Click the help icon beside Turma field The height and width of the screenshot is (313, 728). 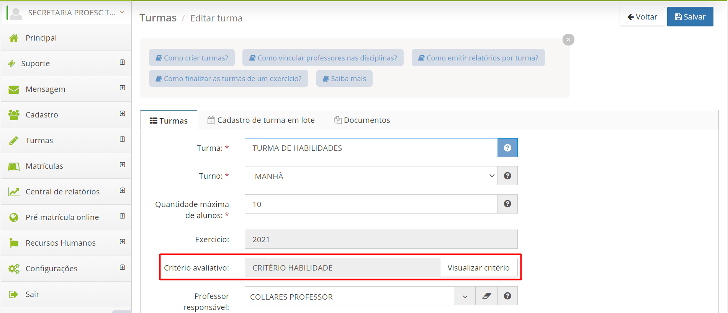pyautogui.click(x=507, y=148)
